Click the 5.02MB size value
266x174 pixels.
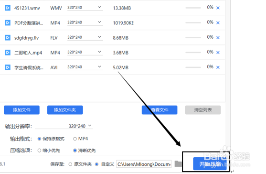121,68
